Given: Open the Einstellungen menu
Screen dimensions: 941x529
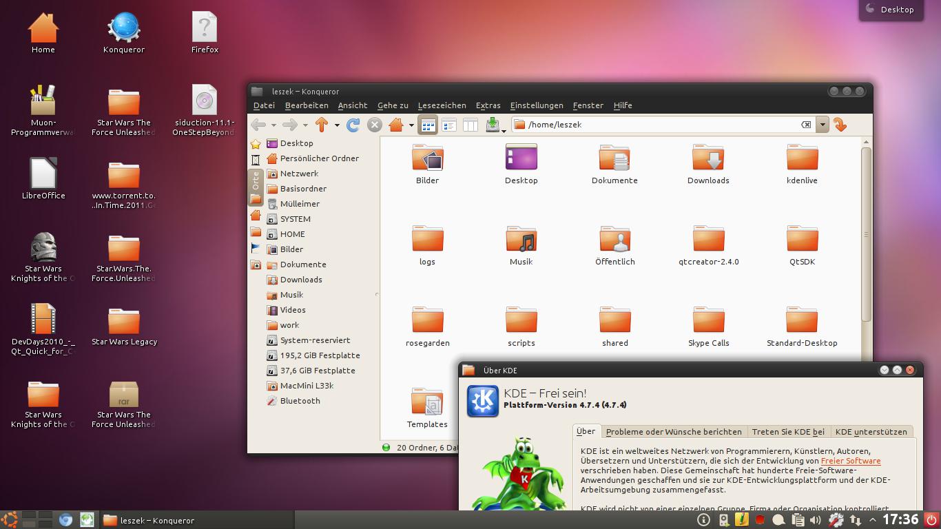Looking at the screenshot, I should pyautogui.click(x=537, y=105).
